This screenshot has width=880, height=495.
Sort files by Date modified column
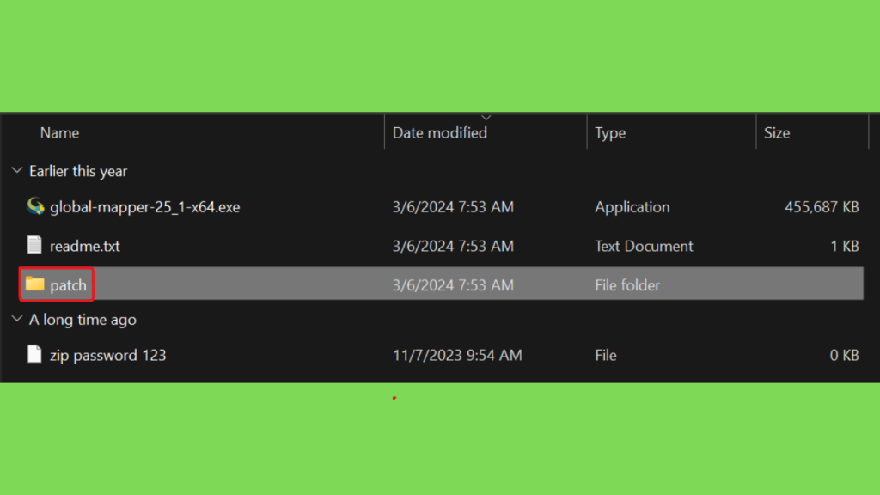tap(439, 133)
